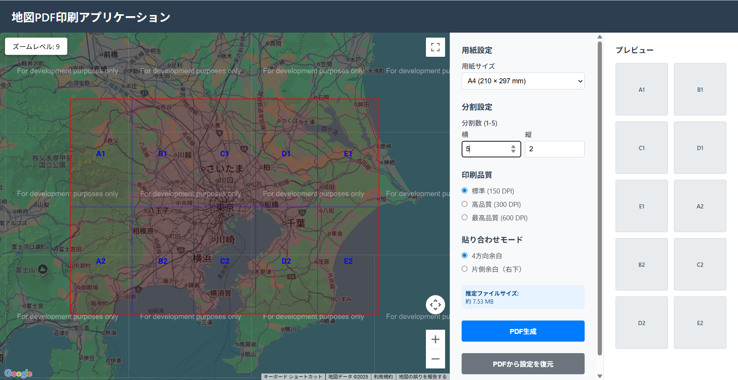Zoom out on the map

tap(435, 359)
